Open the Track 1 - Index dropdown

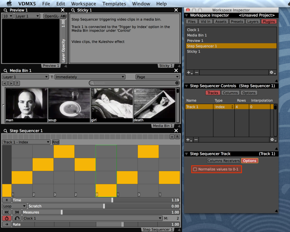coord(26,142)
